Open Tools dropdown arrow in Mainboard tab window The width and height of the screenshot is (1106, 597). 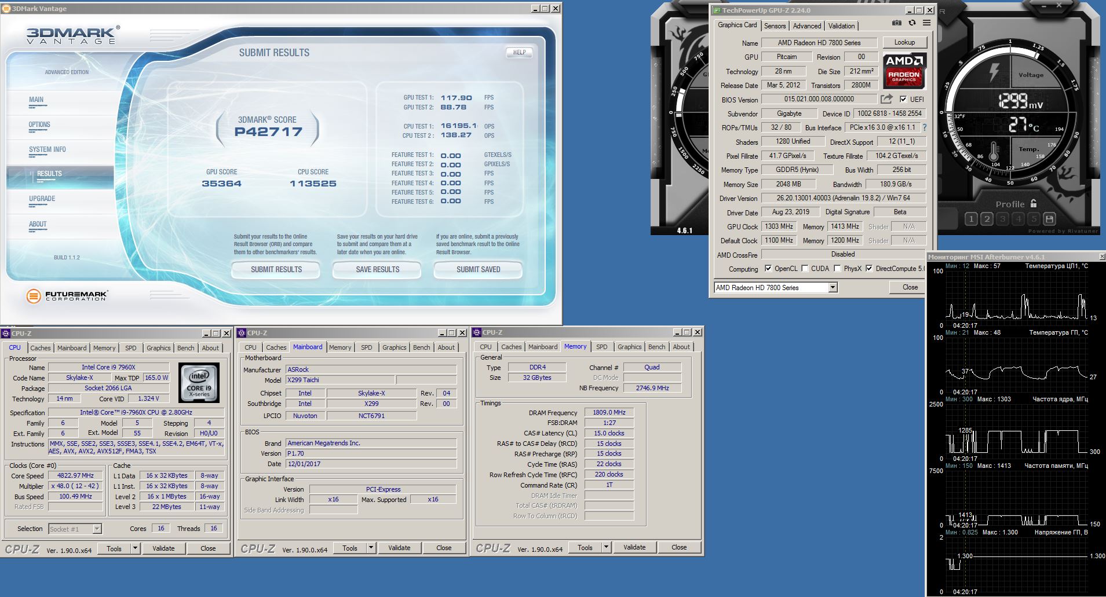pyautogui.click(x=371, y=548)
